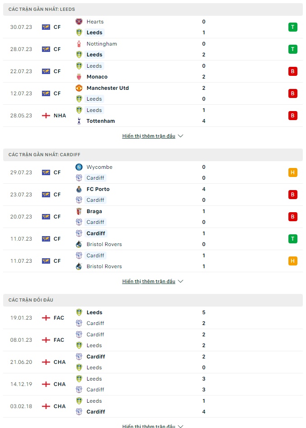Expand more head-to-head matches

[153, 426]
